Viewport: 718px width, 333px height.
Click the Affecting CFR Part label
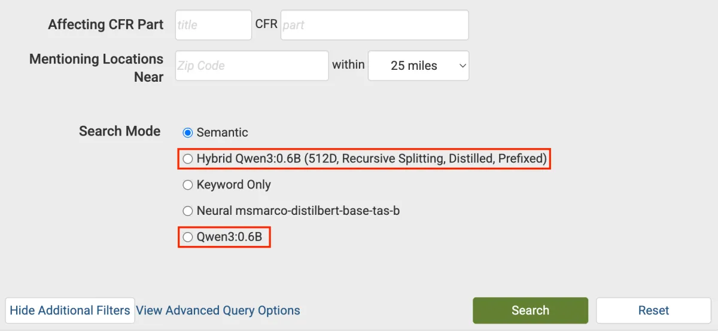[106, 24]
